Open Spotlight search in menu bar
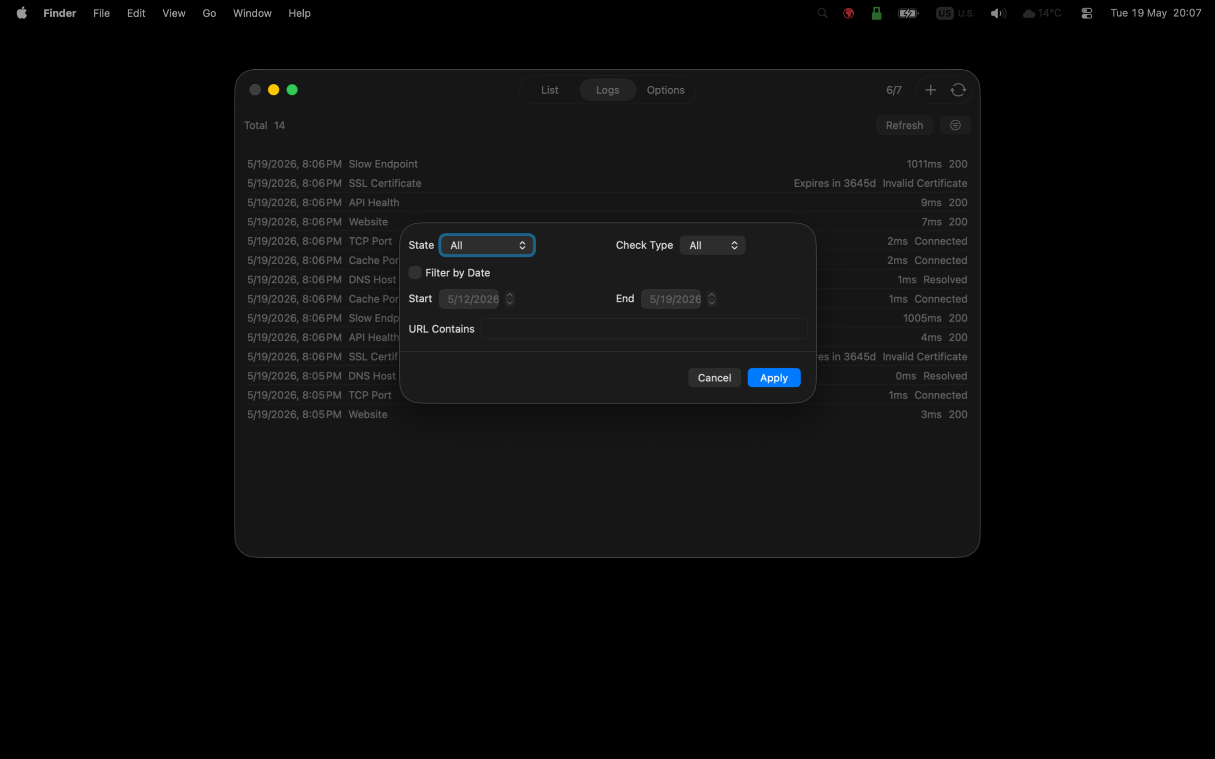Screen dimensions: 1215x759 click(x=822, y=13)
